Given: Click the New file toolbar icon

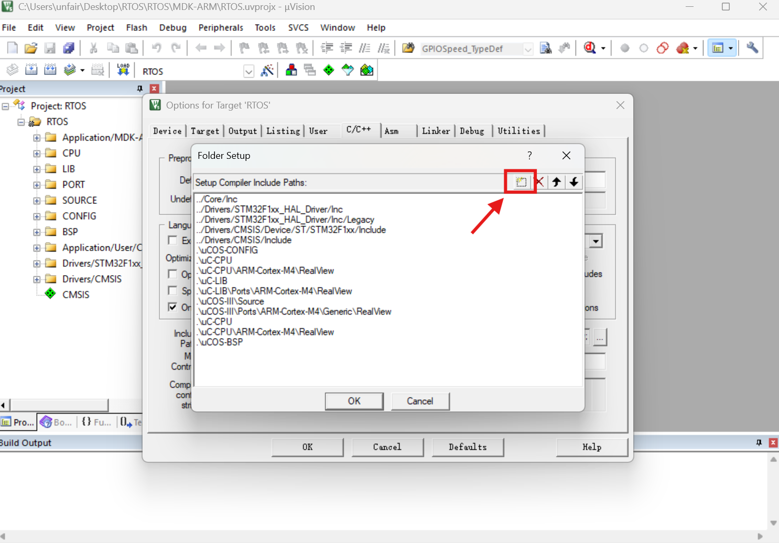Looking at the screenshot, I should pos(13,48).
